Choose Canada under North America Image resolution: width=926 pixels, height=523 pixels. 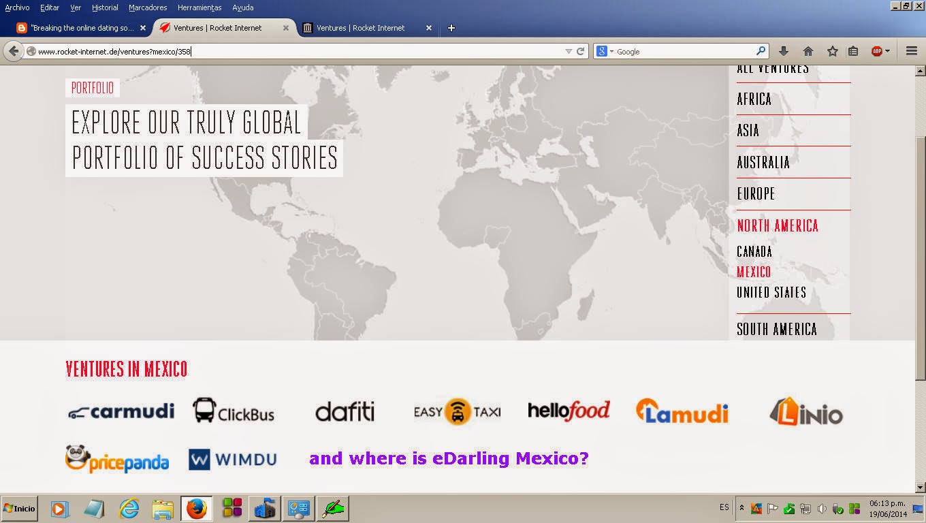tap(754, 252)
